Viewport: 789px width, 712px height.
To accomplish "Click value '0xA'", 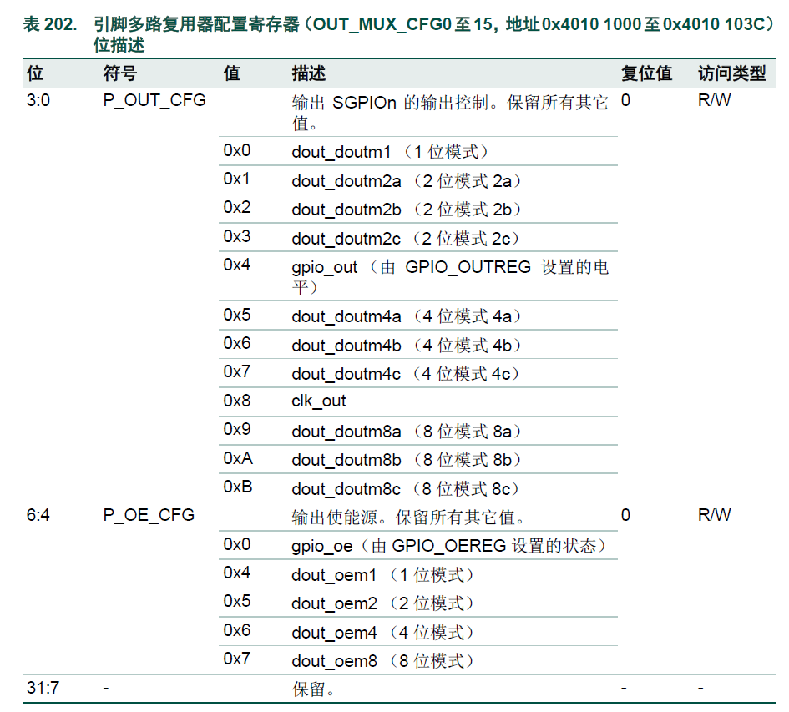I will 238,458.
